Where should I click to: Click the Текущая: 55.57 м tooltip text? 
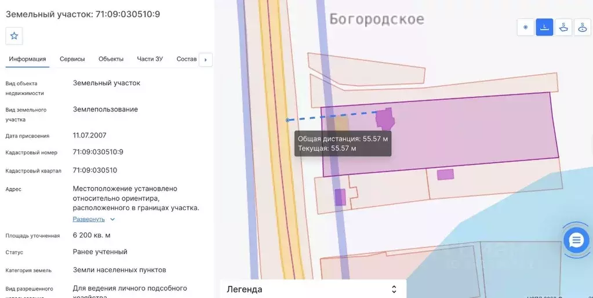pos(327,148)
